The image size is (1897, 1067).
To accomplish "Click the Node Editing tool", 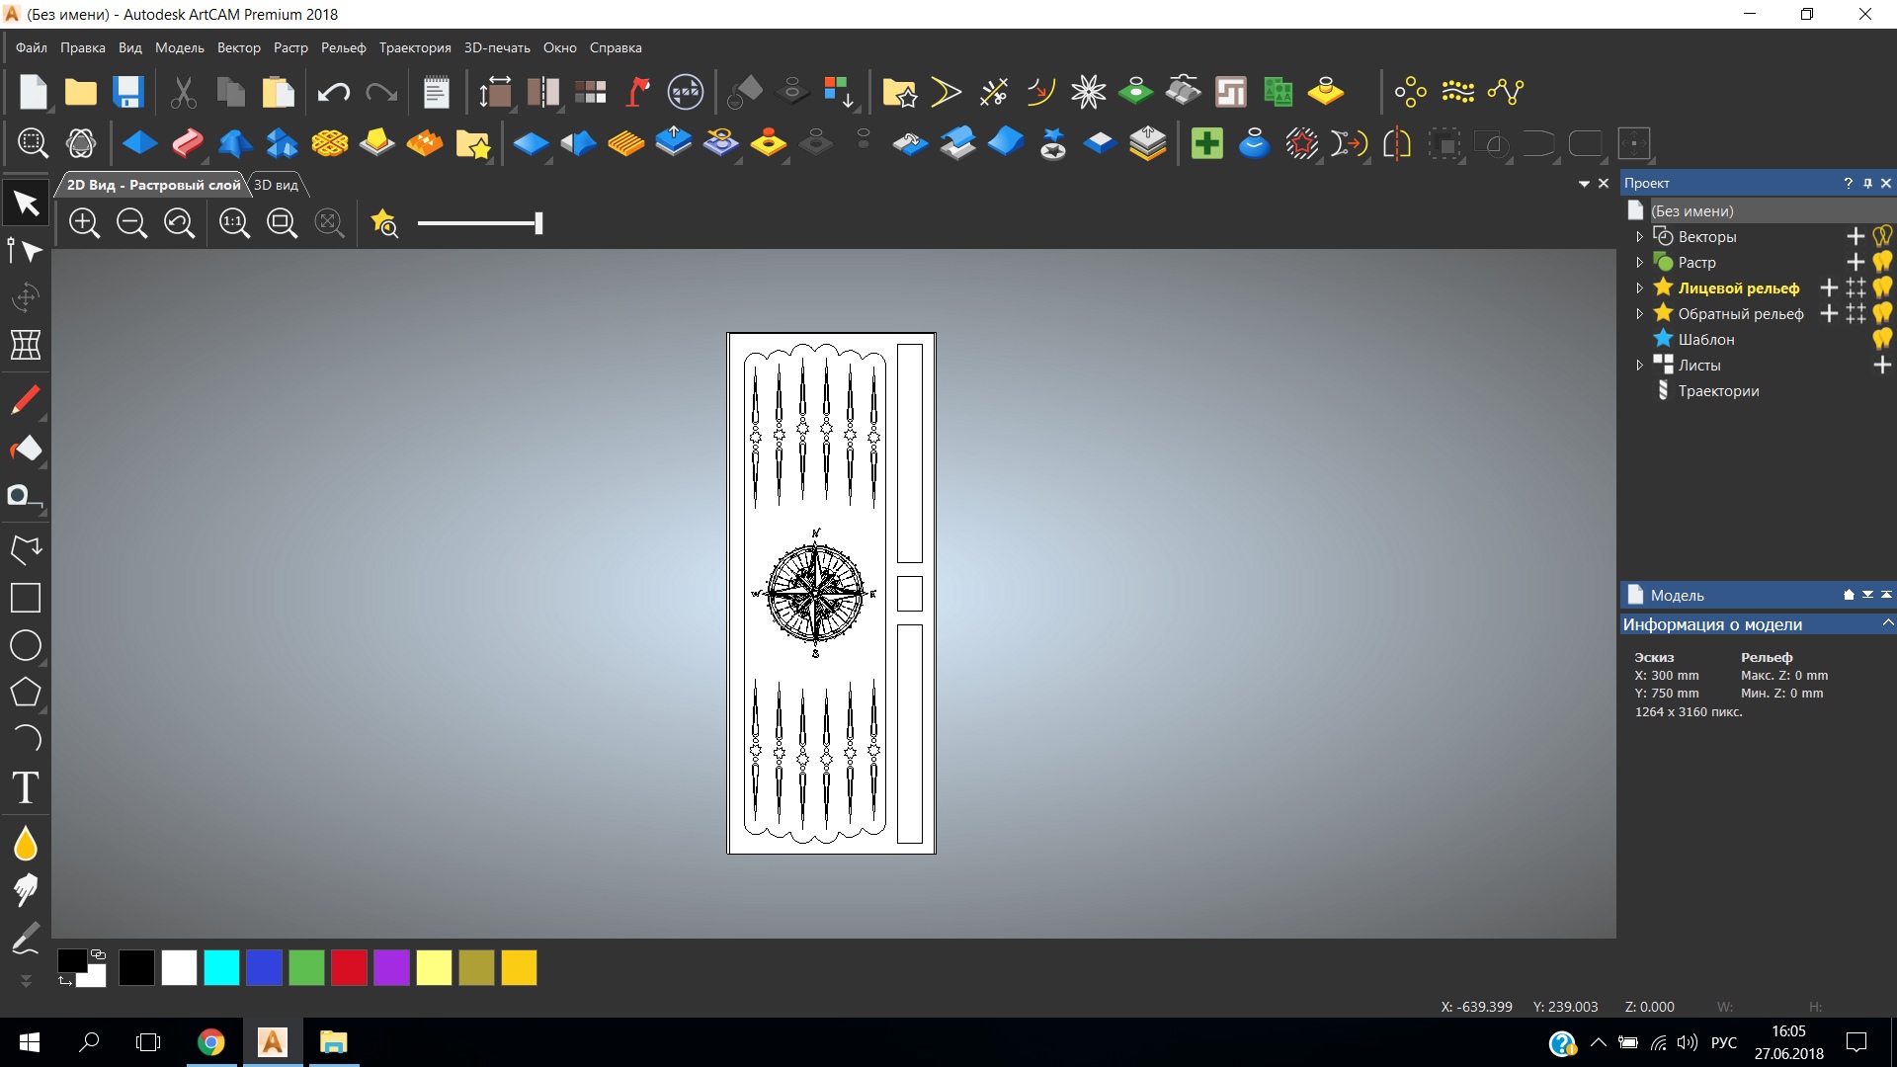I will (x=26, y=251).
